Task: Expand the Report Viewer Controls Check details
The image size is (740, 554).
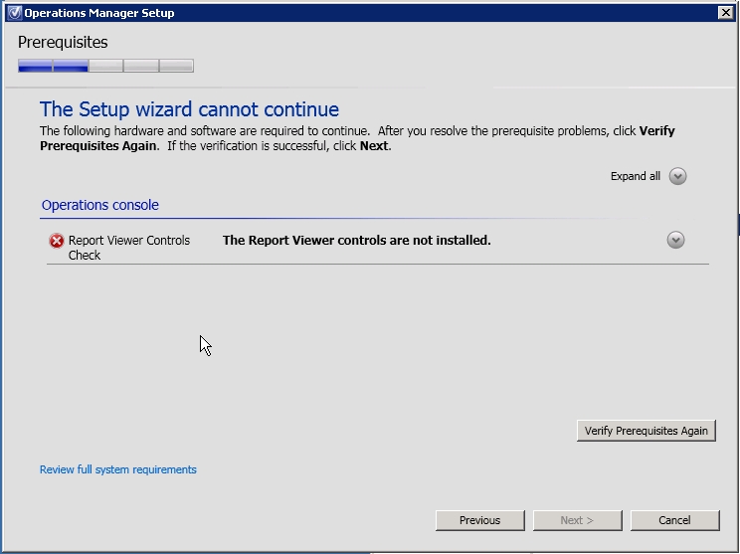Action: tap(675, 240)
